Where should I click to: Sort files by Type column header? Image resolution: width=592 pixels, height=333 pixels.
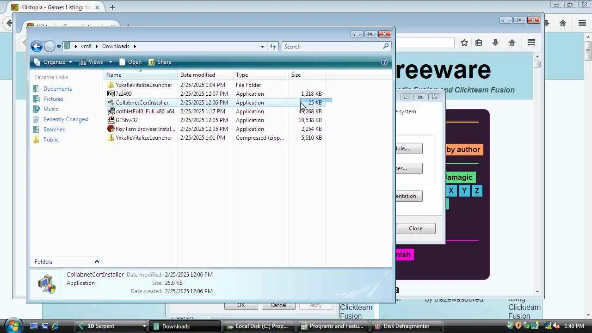261,75
